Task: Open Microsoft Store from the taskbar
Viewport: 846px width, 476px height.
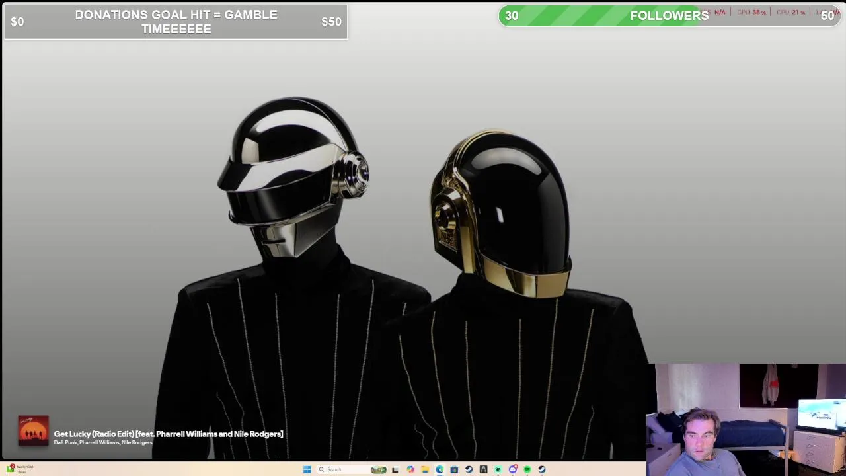Action: (x=454, y=469)
